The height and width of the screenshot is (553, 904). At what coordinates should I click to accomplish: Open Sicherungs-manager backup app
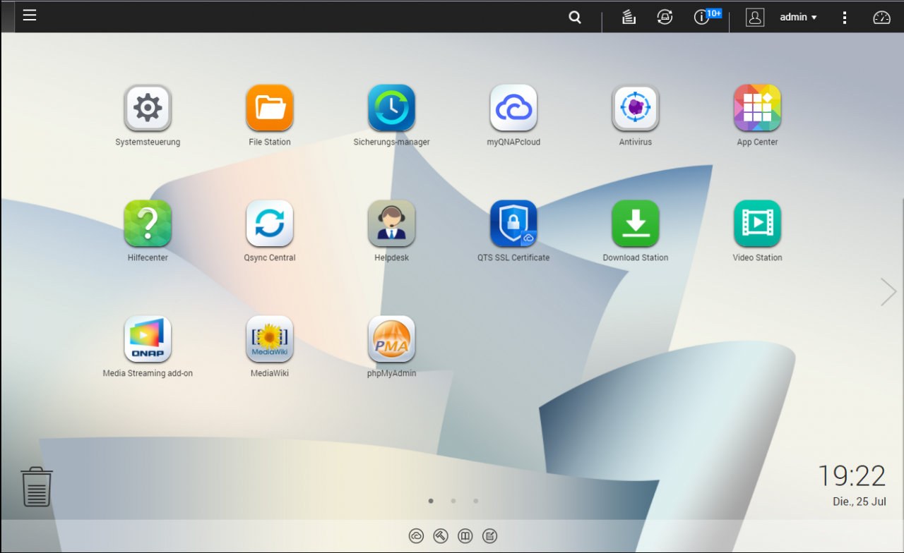pos(391,109)
